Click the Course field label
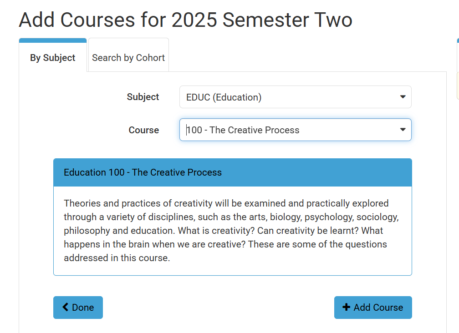 click(144, 130)
